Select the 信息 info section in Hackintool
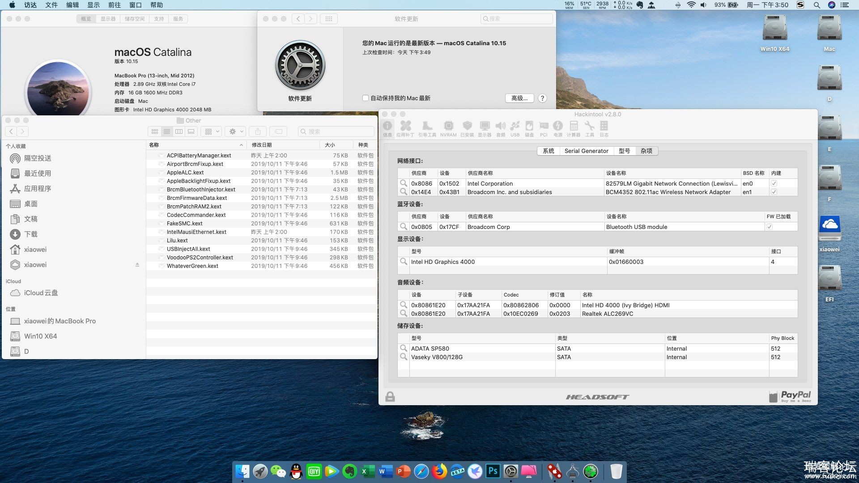Image resolution: width=859 pixels, height=483 pixels. click(387, 129)
